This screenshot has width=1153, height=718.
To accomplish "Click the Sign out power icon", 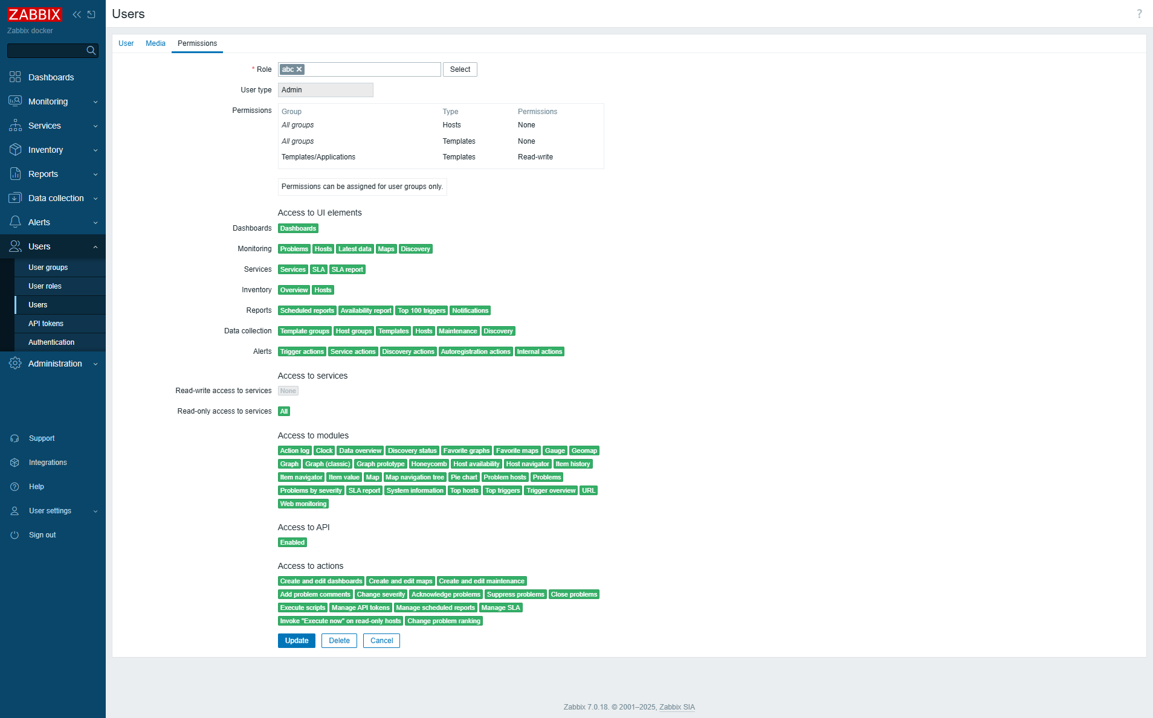I will click(x=15, y=535).
